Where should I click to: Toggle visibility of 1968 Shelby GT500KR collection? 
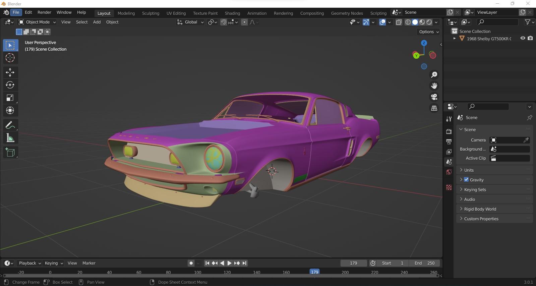pos(523,38)
